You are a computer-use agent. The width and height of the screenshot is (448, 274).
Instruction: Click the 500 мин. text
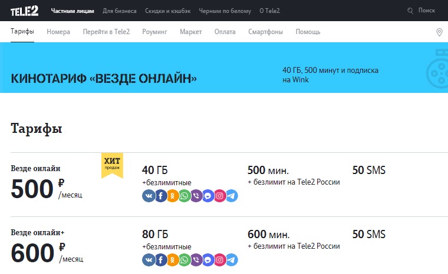point(268,170)
